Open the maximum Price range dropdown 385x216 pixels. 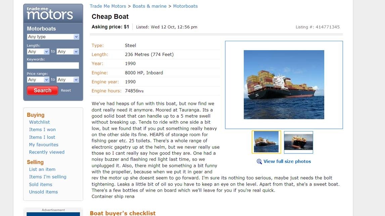click(x=68, y=80)
